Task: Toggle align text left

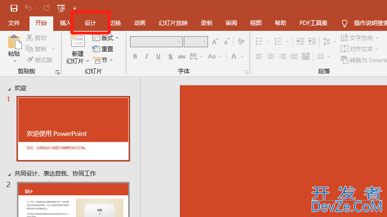Action: pyautogui.click(x=259, y=56)
